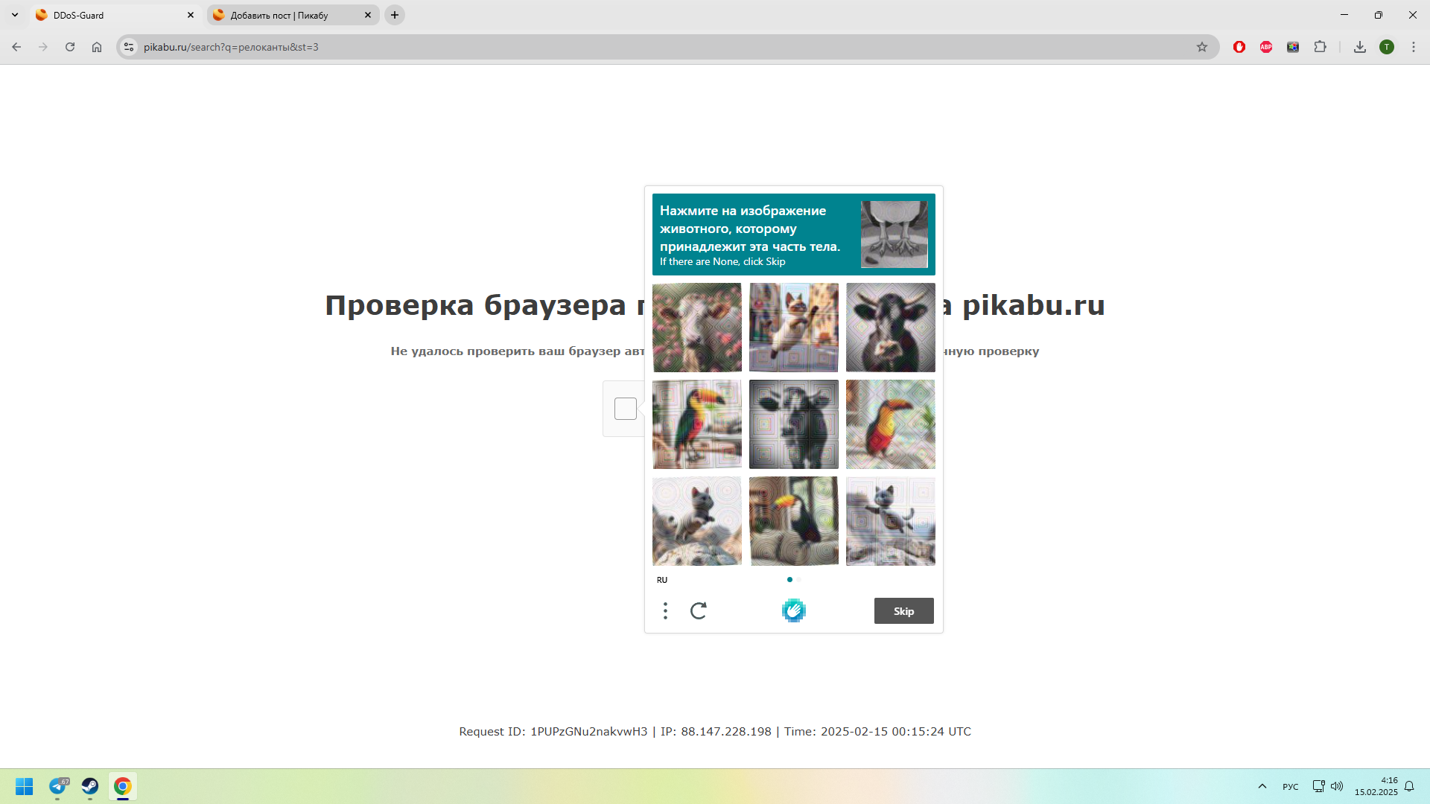Screen dimensions: 1430x804
Task: Tick the human verification checkbox
Action: pos(625,409)
